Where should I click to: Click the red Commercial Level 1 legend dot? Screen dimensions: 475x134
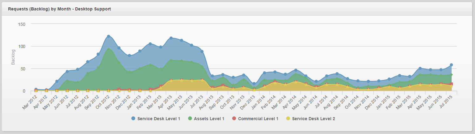coord(234,118)
